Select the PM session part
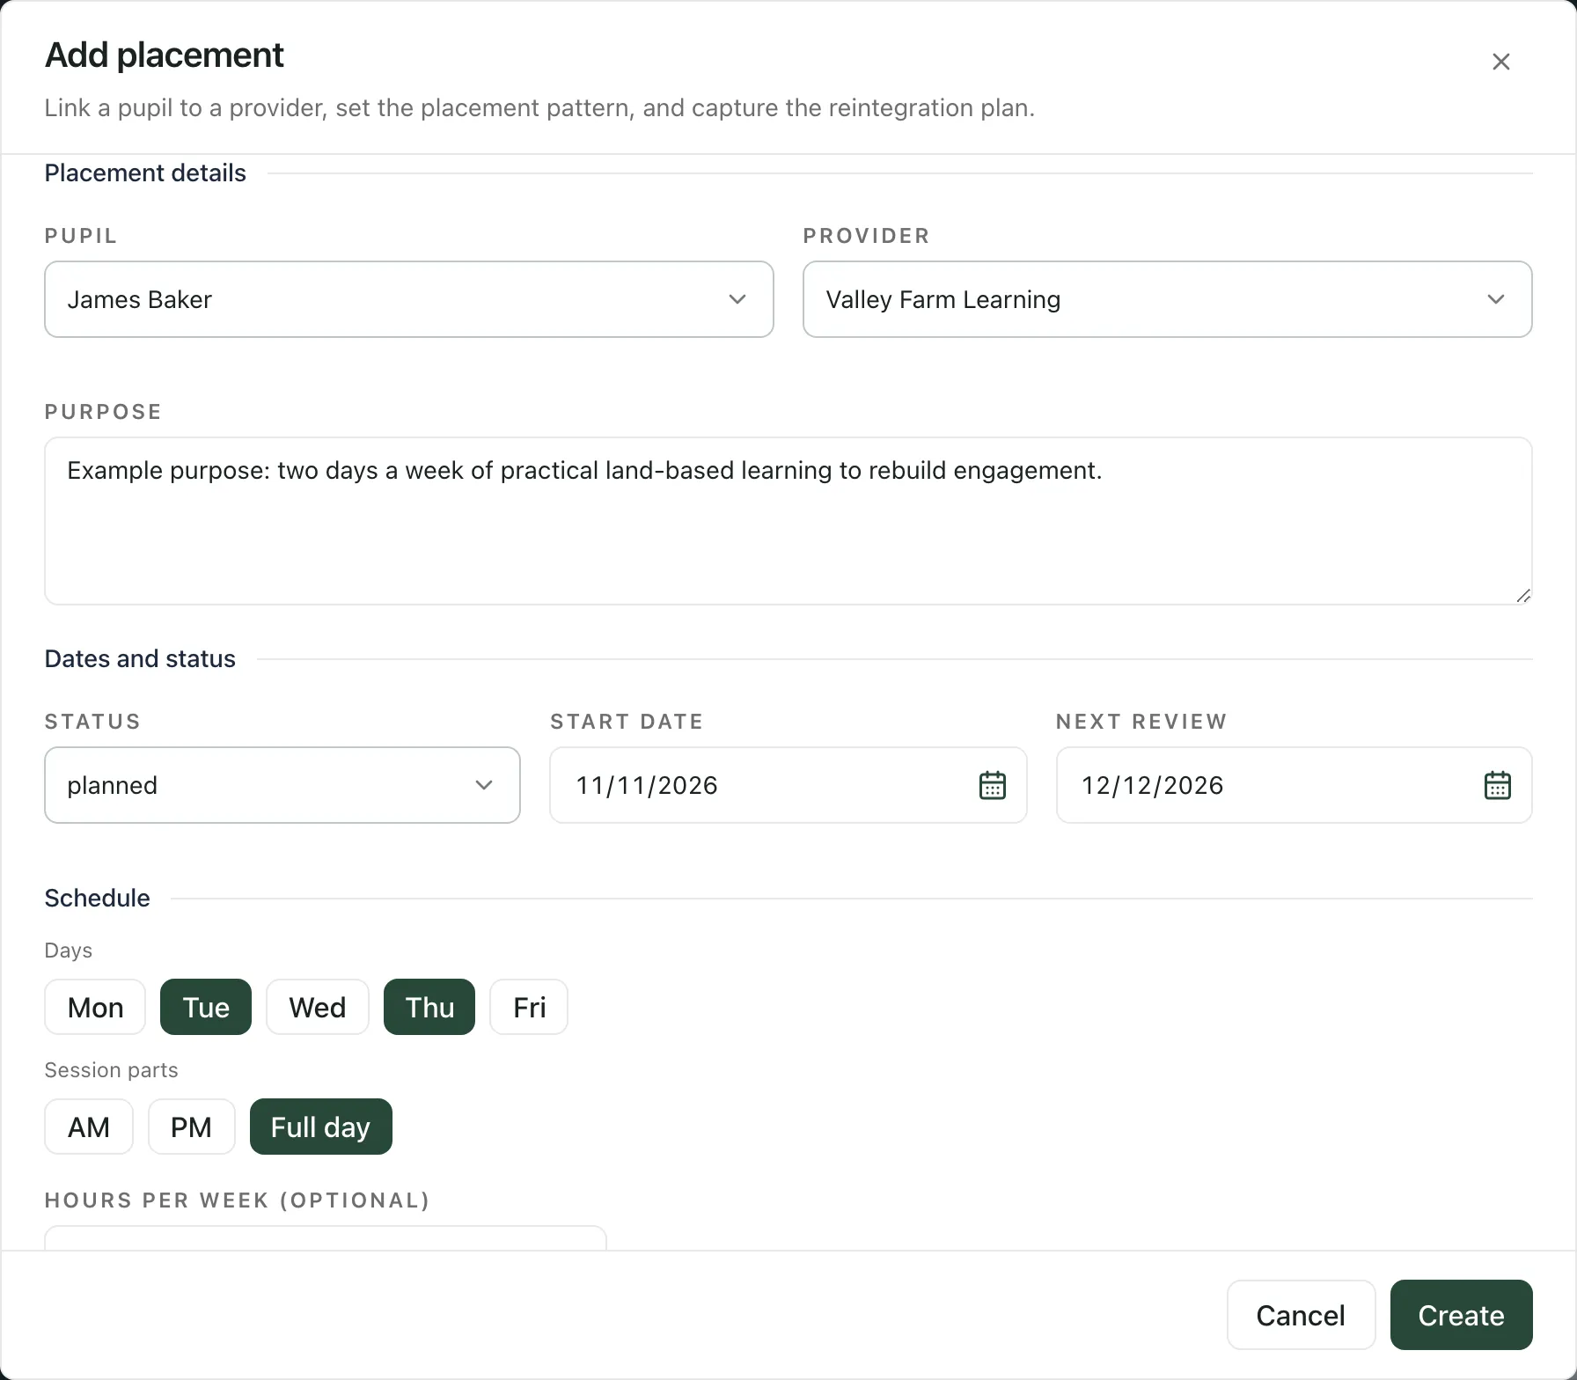This screenshot has height=1380, width=1577. point(192,1127)
